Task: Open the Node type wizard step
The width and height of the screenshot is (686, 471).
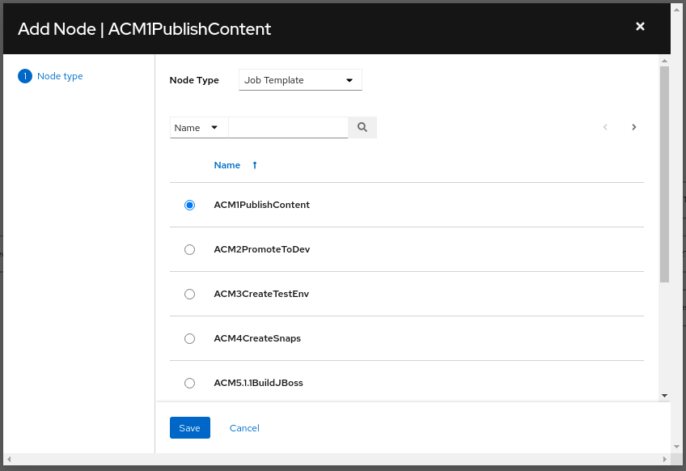Action: click(x=60, y=76)
